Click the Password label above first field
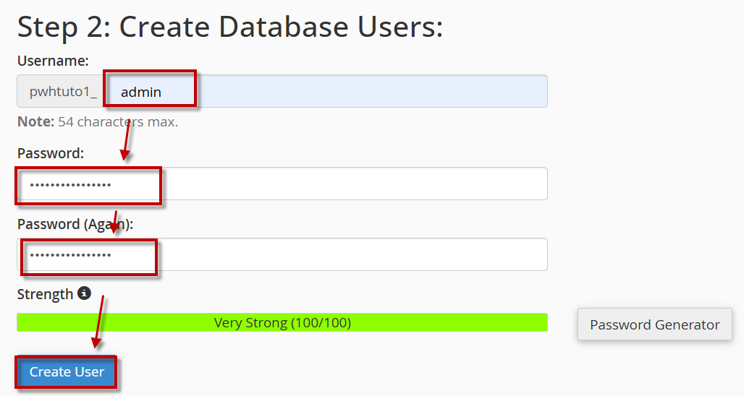Screen dimensions: 744x396 pos(51,153)
